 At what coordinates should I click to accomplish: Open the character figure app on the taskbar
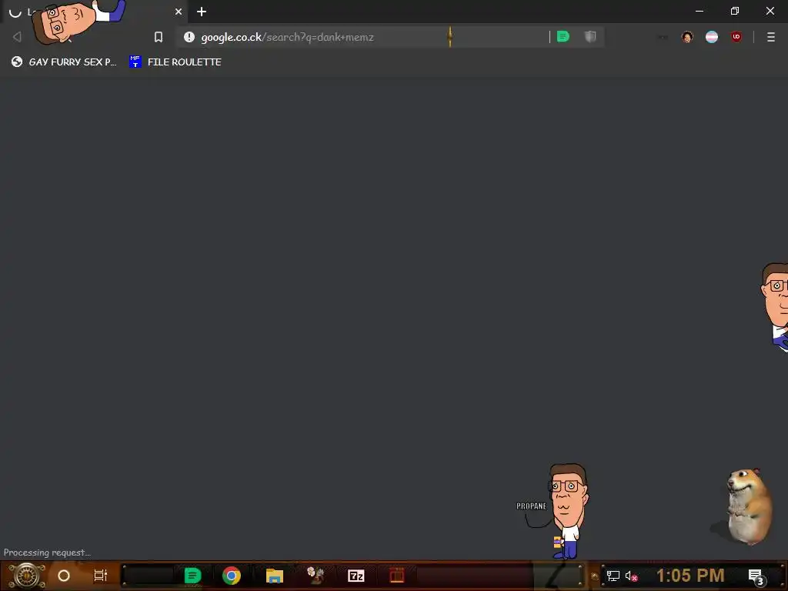[316, 576]
